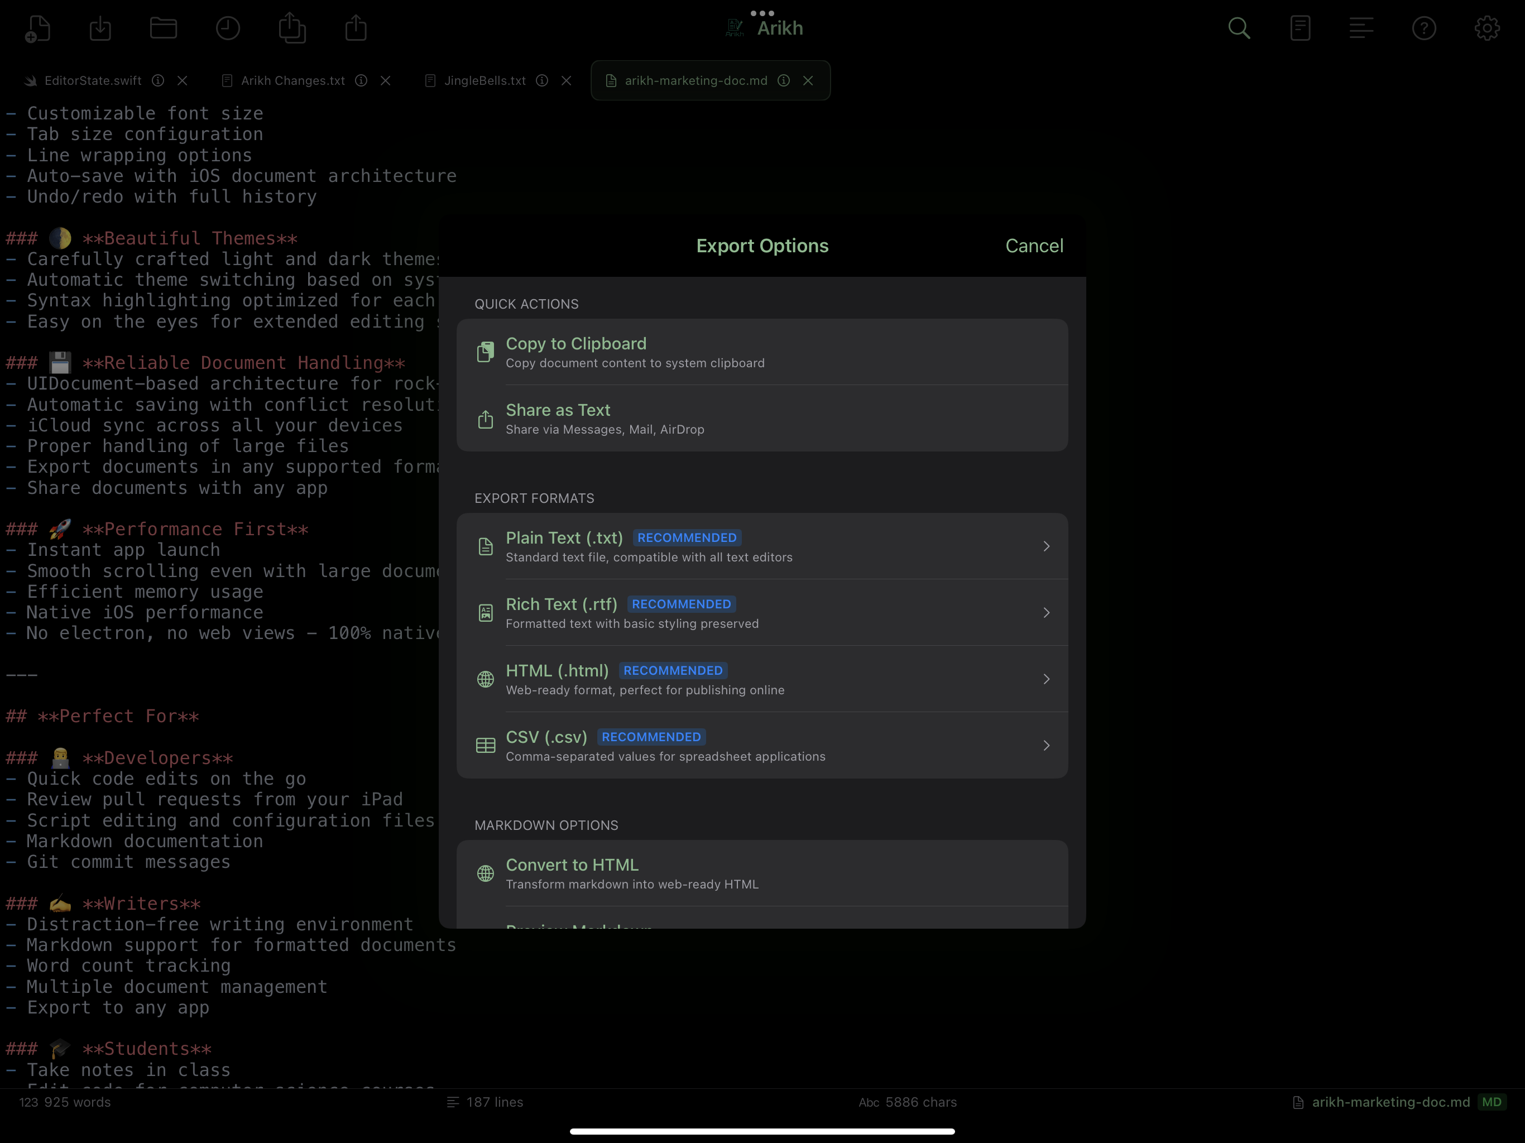Click the search magnifier icon
Image resolution: width=1525 pixels, height=1143 pixels.
pyautogui.click(x=1239, y=28)
